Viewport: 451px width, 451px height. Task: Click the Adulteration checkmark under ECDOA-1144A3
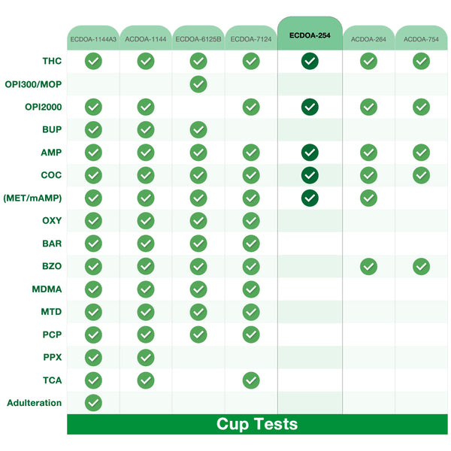click(93, 403)
